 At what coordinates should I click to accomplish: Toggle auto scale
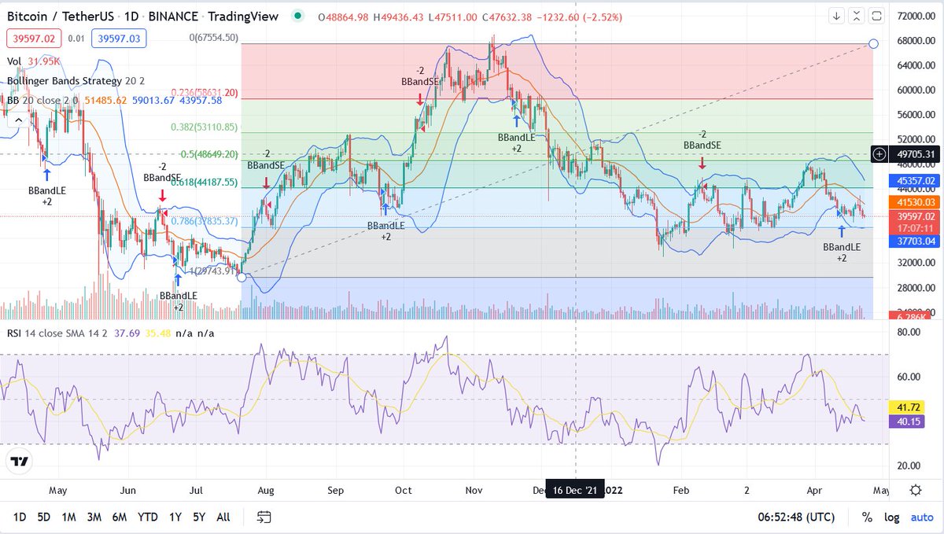921,517
